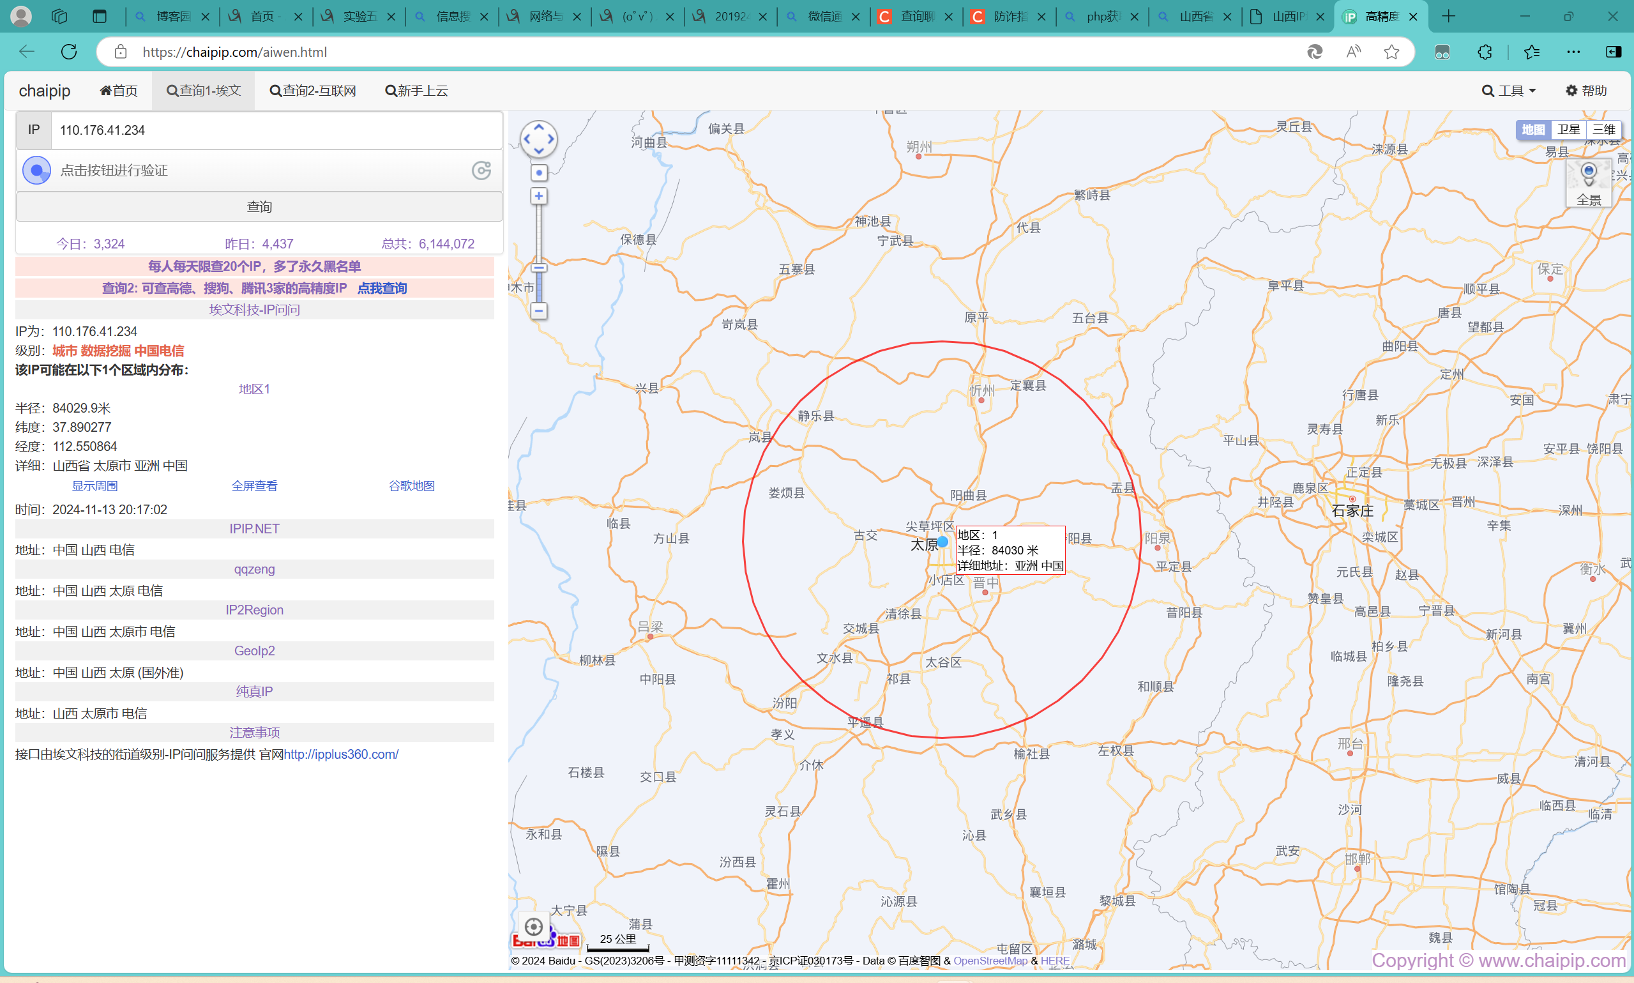Click the map zoom out minus button
The width and height of the screenshot is (1634, 983).
coord(539,310)
